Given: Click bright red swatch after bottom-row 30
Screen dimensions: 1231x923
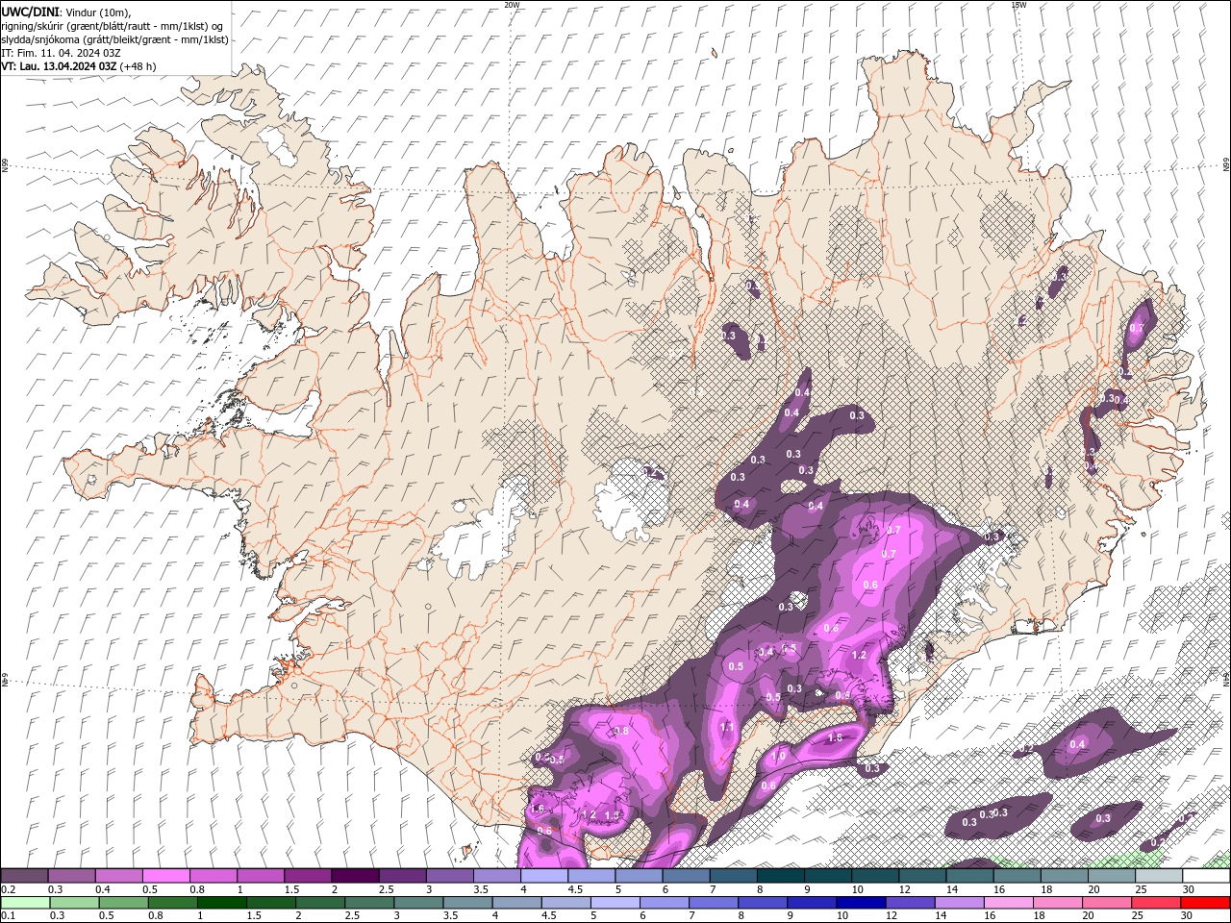Looking at the screenshot, I should pyautogui.click(x=1206, y=903).
